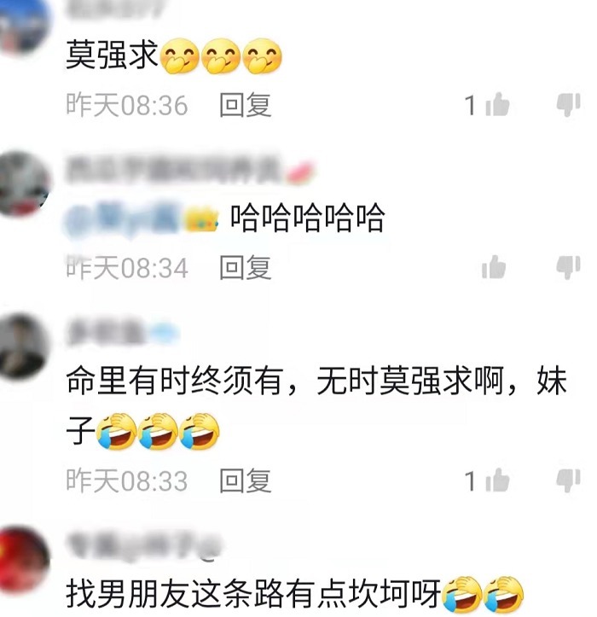Like the 哈哈哈哈哈 comment
Viewport: 597px width, 617px height.
tap(494, 267)
